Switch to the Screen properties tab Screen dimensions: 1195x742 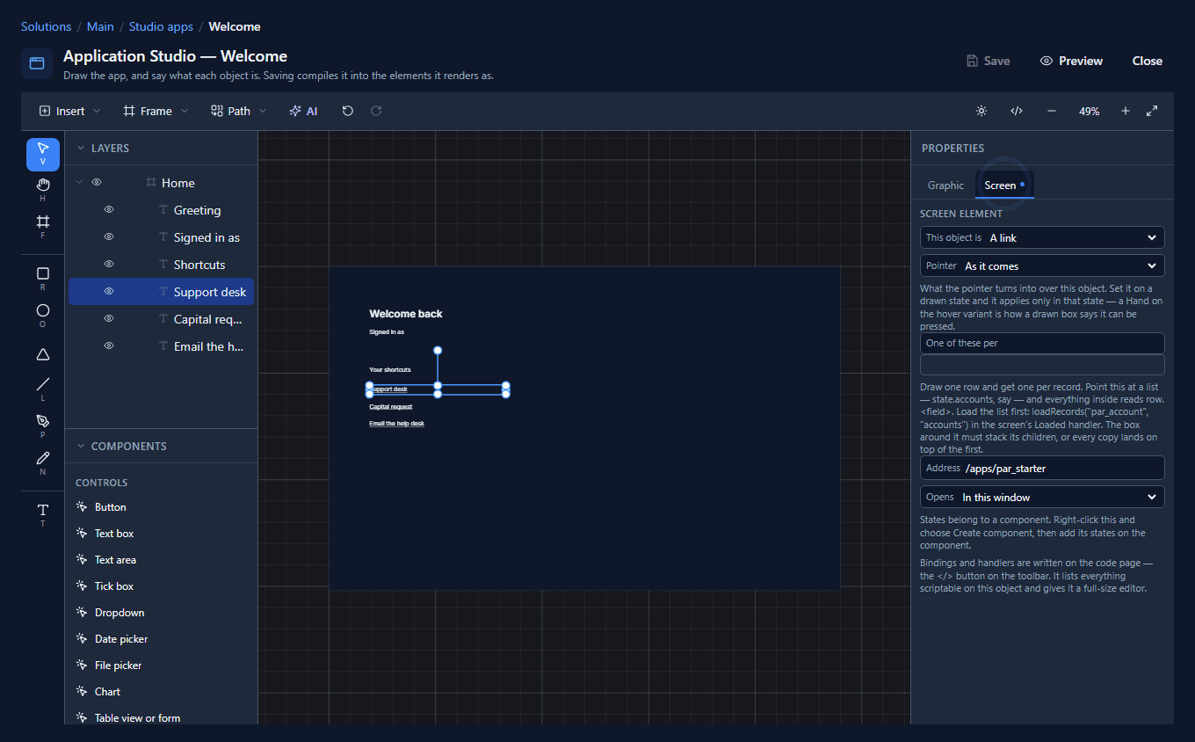tap(1004, 185)
